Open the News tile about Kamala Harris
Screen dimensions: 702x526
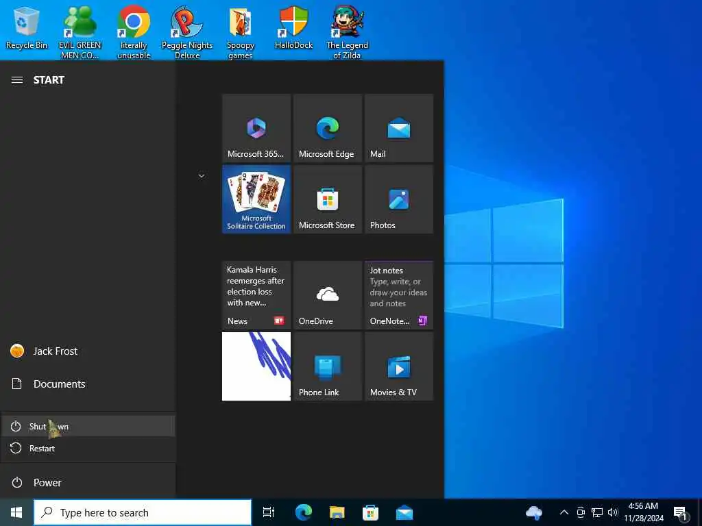coord(256,295)
